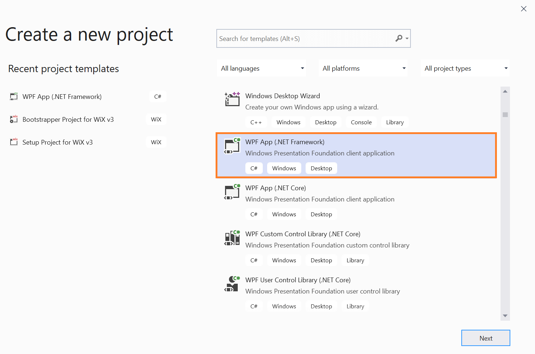Image resolution: width=535 pixels, height=354 pixels.
Task: Open the All project types dropdown
Action: pyautogui.click(x=465, y=68)
